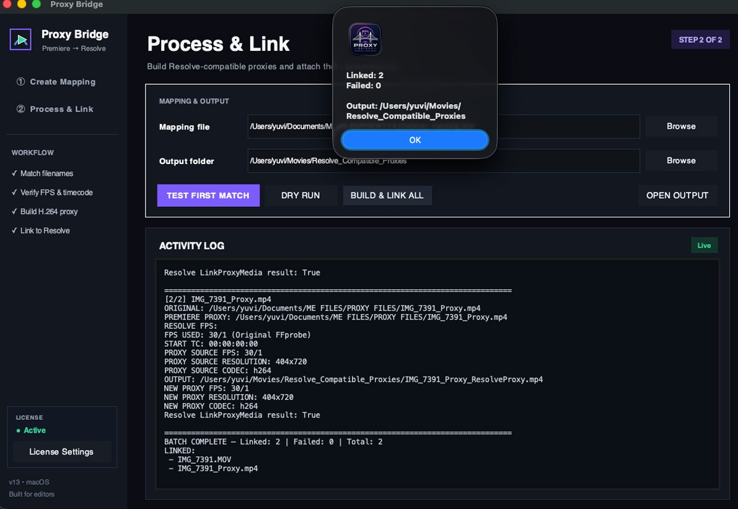Open the output folder with Open Output
Viewport: 738px width, 509px height.
(x=677, y=195)
